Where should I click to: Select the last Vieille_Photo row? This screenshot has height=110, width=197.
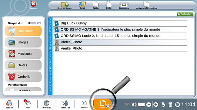120,49
